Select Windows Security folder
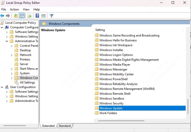 [x=111, y=103]
